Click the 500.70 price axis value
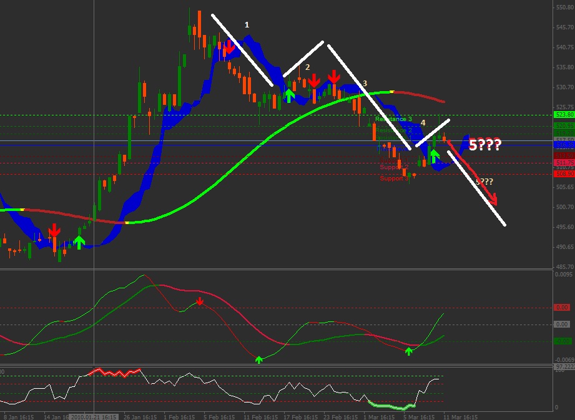 [565, 207]
